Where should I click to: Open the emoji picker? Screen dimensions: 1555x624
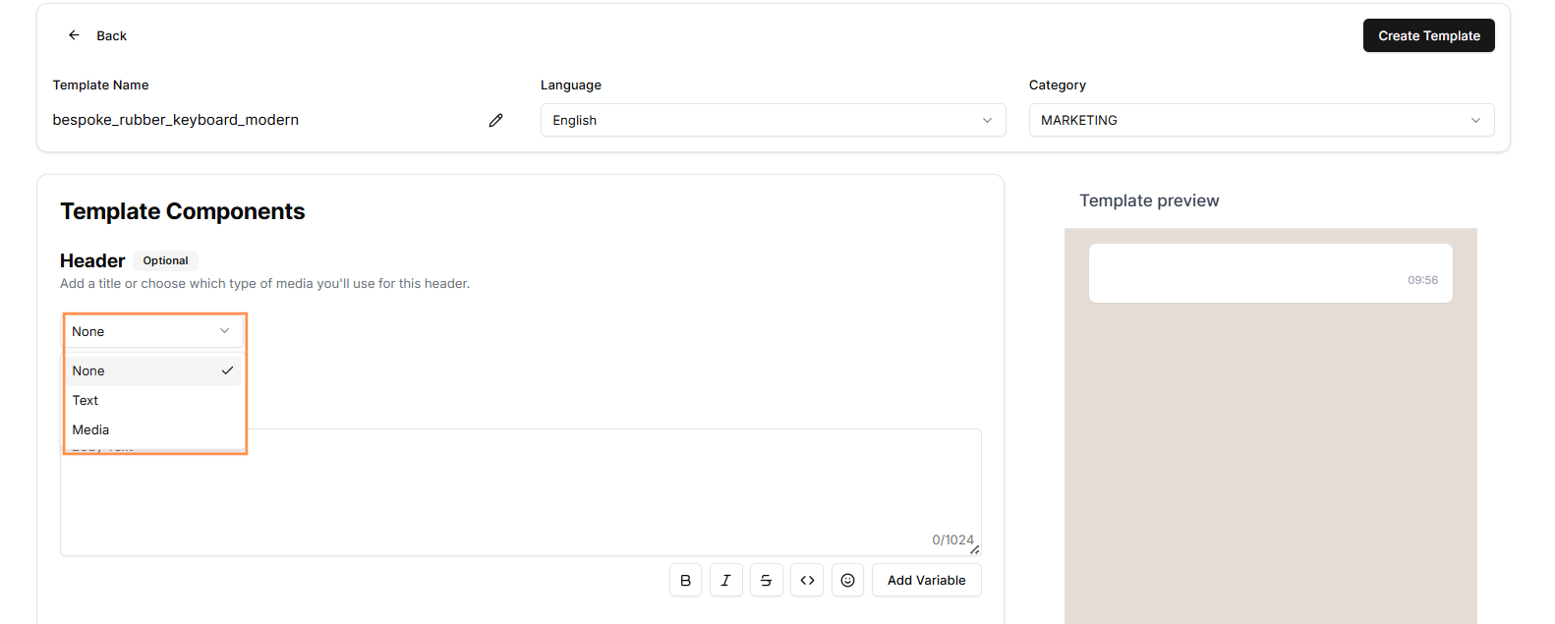[847, 580]
